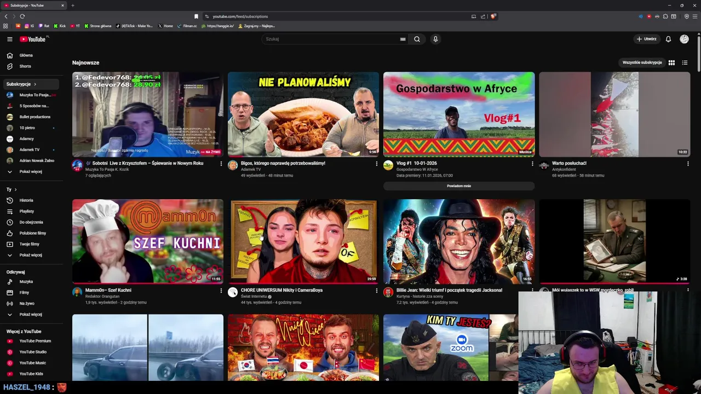This screenshot has width=701, height=394.
Task: Open options menu for Sobotni Live video
Action: tap(221, 164)
